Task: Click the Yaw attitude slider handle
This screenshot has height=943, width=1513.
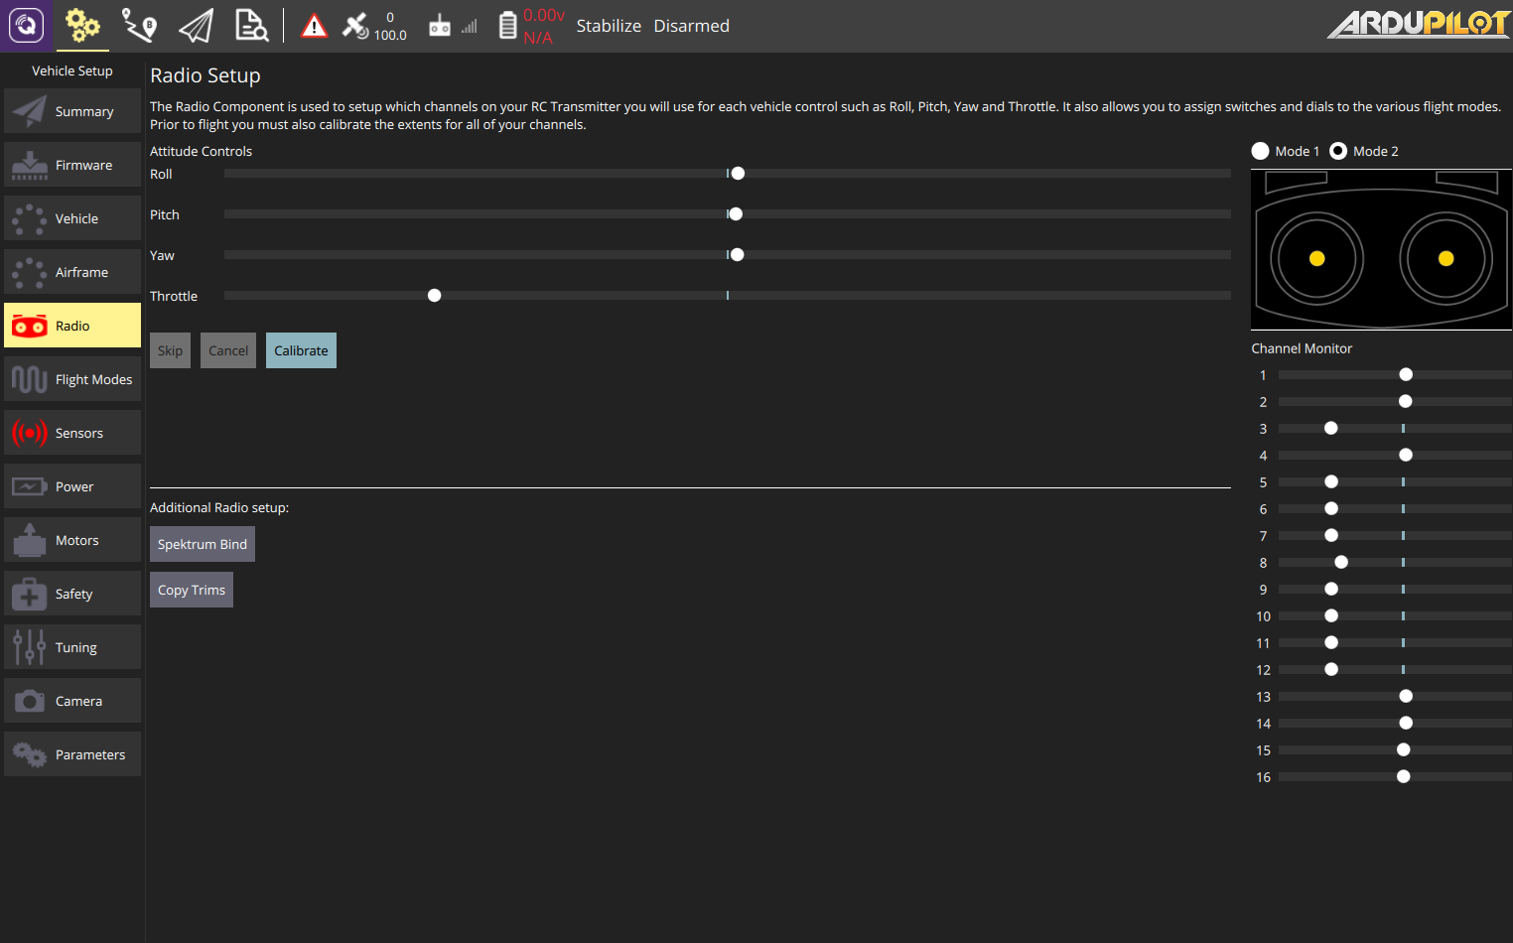Action: (737, 255)
